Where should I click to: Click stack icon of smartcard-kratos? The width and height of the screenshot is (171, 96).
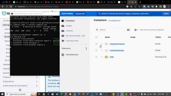click(x=106, y=50)
